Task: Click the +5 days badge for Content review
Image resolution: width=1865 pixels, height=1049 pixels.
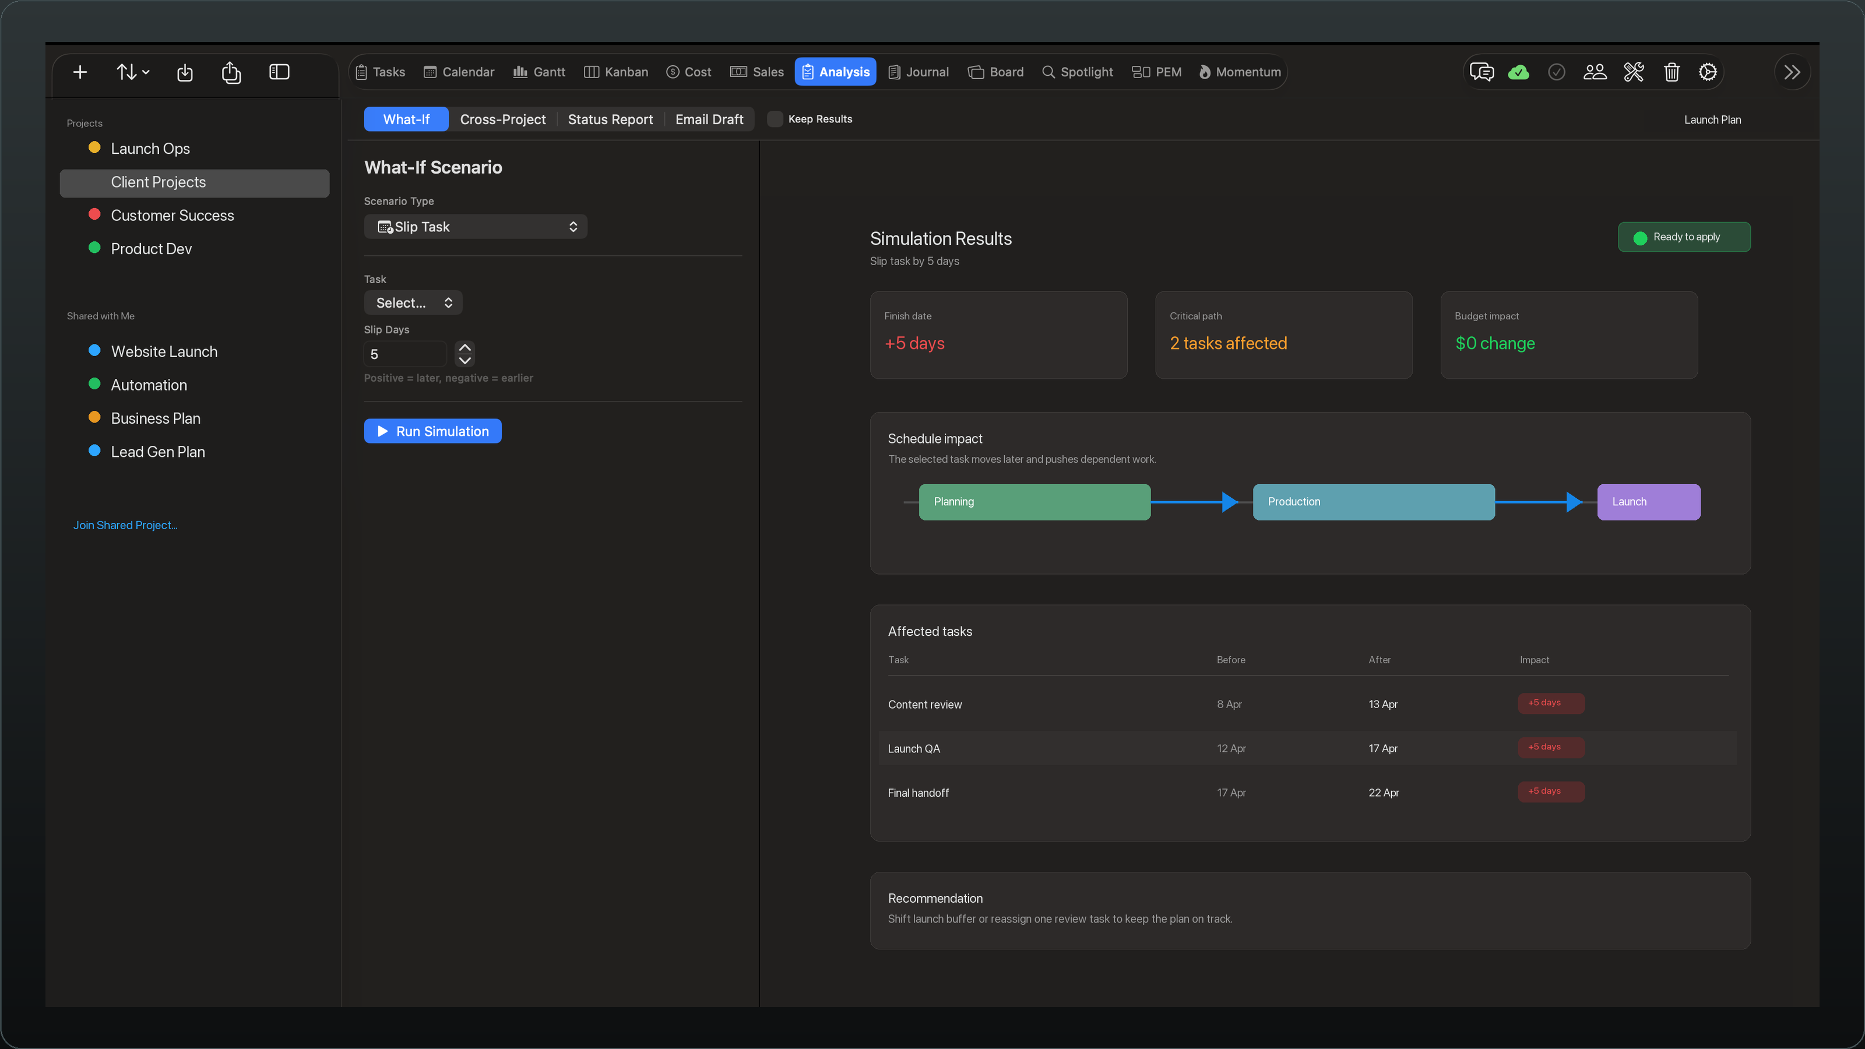Action: point(1551,703)
